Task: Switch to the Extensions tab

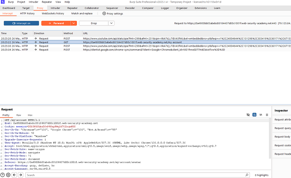Action: [x=201, y=8]
